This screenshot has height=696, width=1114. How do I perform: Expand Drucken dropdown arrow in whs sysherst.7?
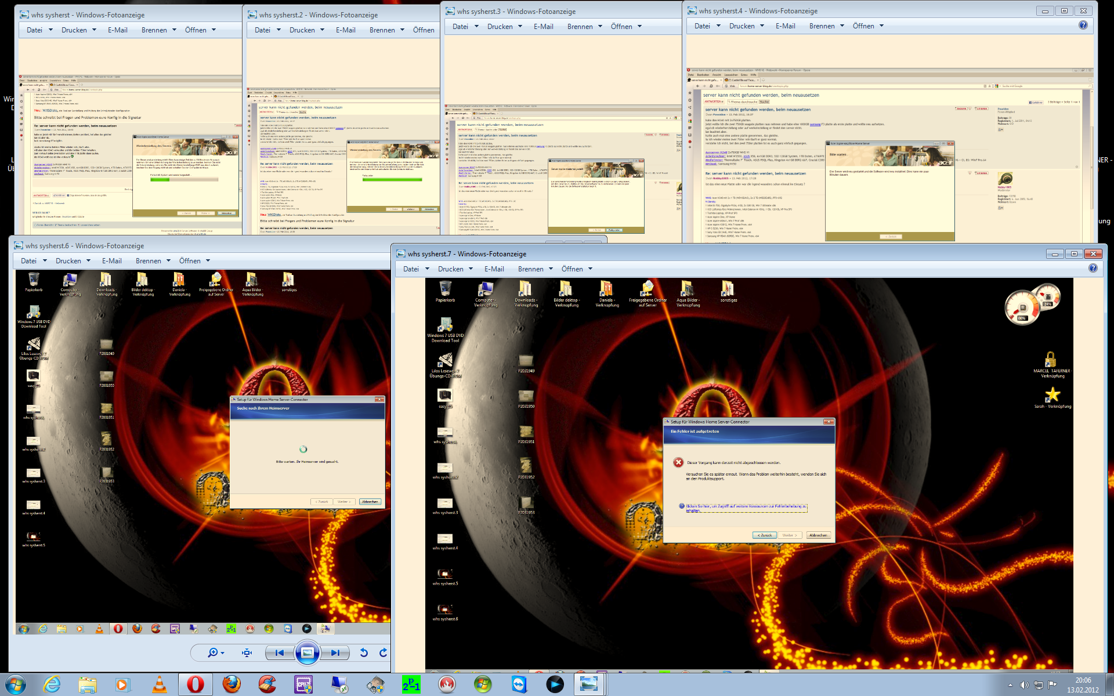(x=471, y=269)
